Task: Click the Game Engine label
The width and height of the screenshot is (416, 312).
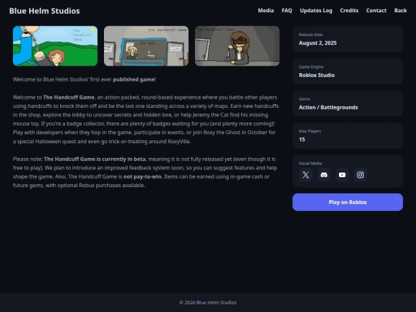Action: pos(311,67)
